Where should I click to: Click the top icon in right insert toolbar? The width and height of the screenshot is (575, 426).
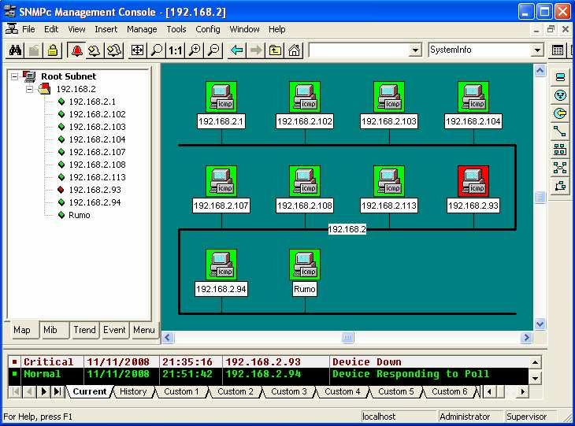tap(560, 77)
